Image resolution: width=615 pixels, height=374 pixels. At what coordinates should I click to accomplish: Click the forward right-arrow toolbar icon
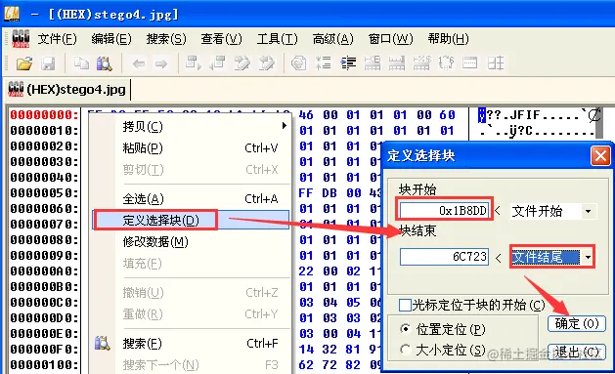coord(161,63)
